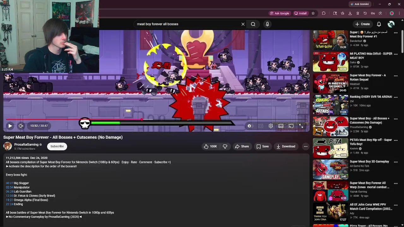Open options for 'All Warp Zones' video
Image resolution: width=404 pixels, height=227 pixels.
coord(396,183)
